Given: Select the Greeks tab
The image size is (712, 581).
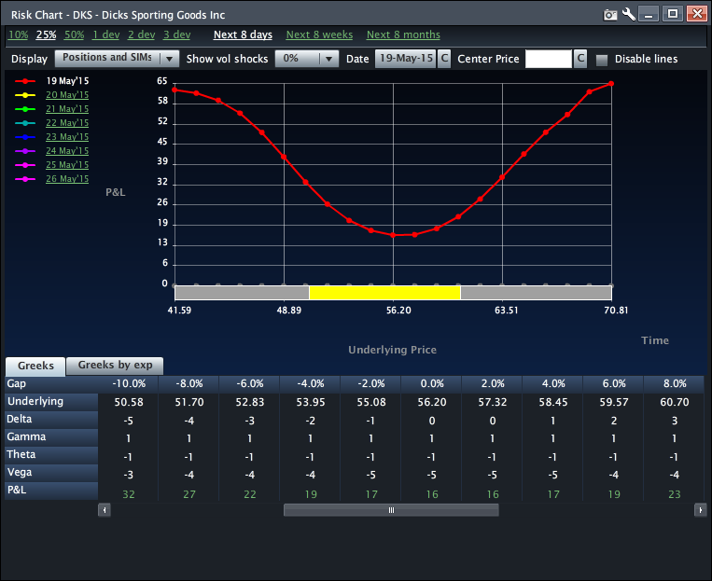Looking at the screenshot, I should (35, 367).
